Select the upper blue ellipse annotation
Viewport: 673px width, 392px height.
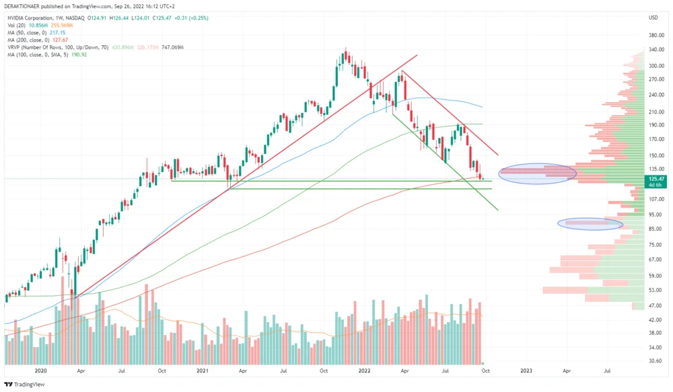point(538,172)
